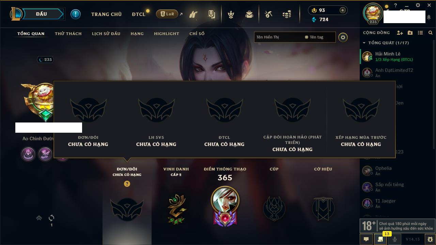The height and width of the screenshot is (245, 436).
Task: Open the Đơn/Đôi rank help question mark
Action: tap(127, 184)
